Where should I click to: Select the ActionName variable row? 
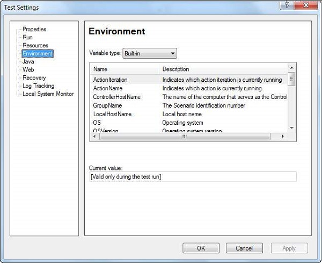tap(109, 88)
